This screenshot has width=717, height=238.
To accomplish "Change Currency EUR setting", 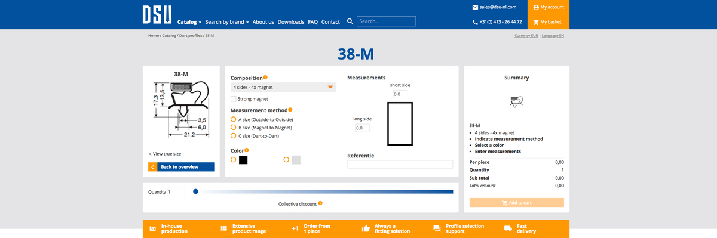I will (x=526, y=36).
